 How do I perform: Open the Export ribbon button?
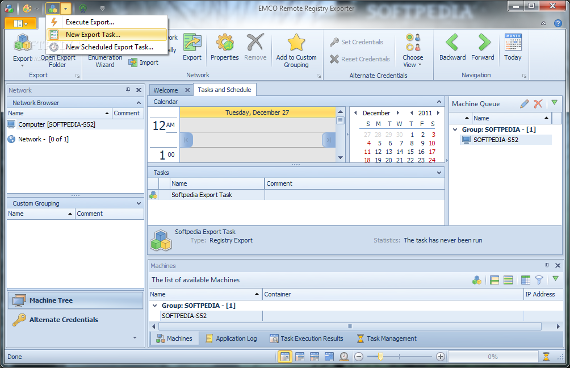(x=23, y=50)
